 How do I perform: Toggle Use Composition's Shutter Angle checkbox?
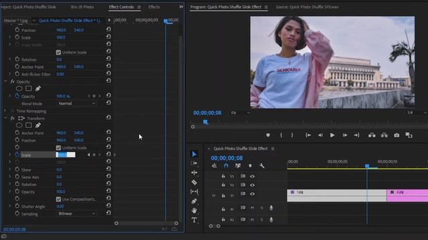click(58, 199)
